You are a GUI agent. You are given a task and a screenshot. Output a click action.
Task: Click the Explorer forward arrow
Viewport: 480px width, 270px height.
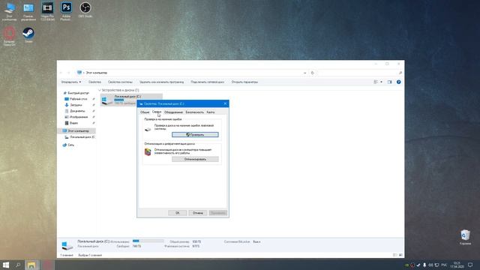tap(68, 73)
